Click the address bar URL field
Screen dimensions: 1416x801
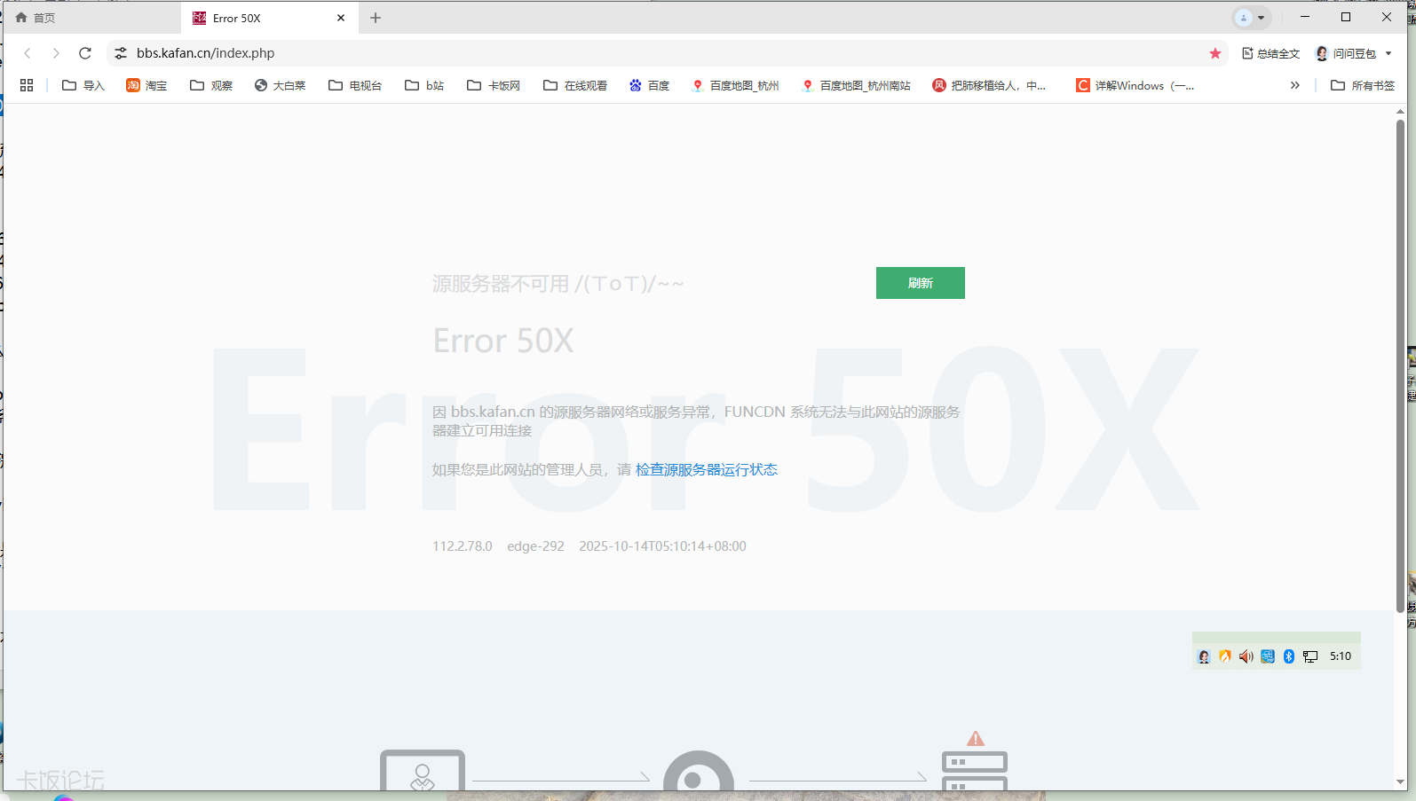click(666, 53)
